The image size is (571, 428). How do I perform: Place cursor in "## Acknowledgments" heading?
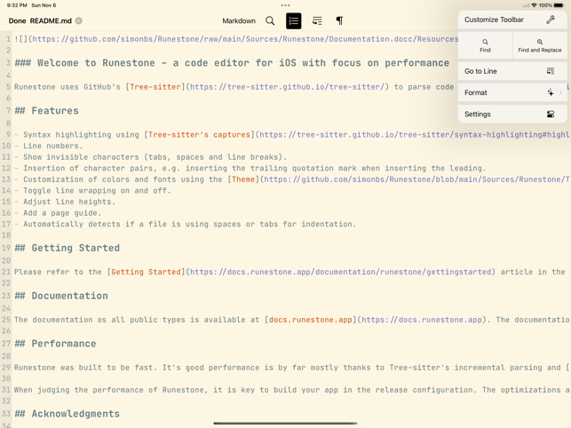click(67, 414)
